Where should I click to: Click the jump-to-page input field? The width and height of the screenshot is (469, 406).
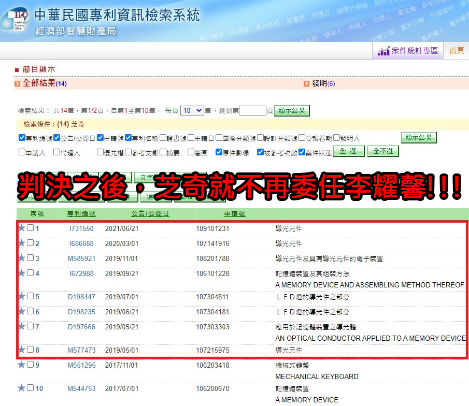[x=252, y=111]
